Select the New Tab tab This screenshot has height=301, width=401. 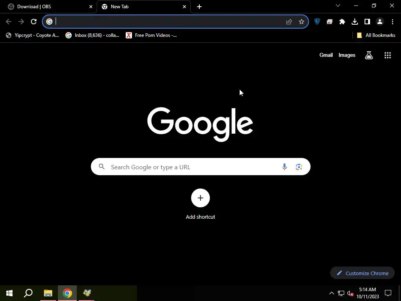coord(144,7)
